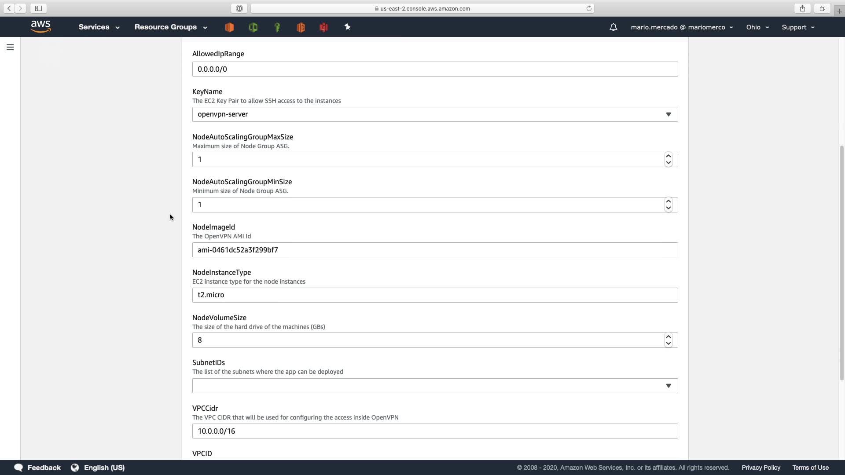Click the browser page reload icon
This screenshot has height=475, width=845.
(x=588, y=8)
